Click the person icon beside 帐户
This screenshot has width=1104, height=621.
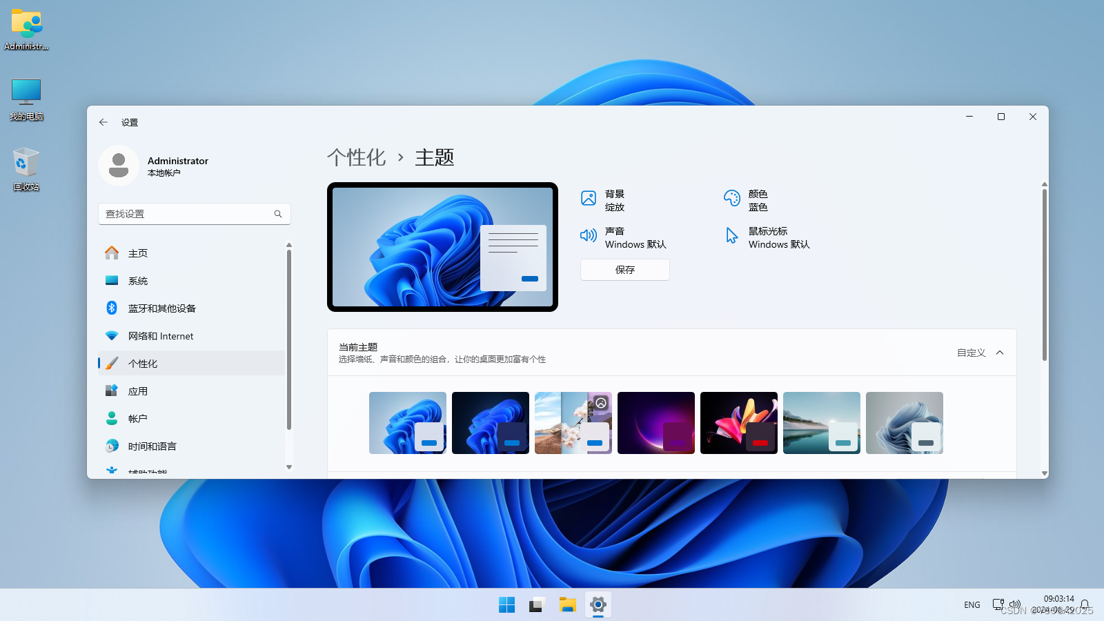click(112, 418)
